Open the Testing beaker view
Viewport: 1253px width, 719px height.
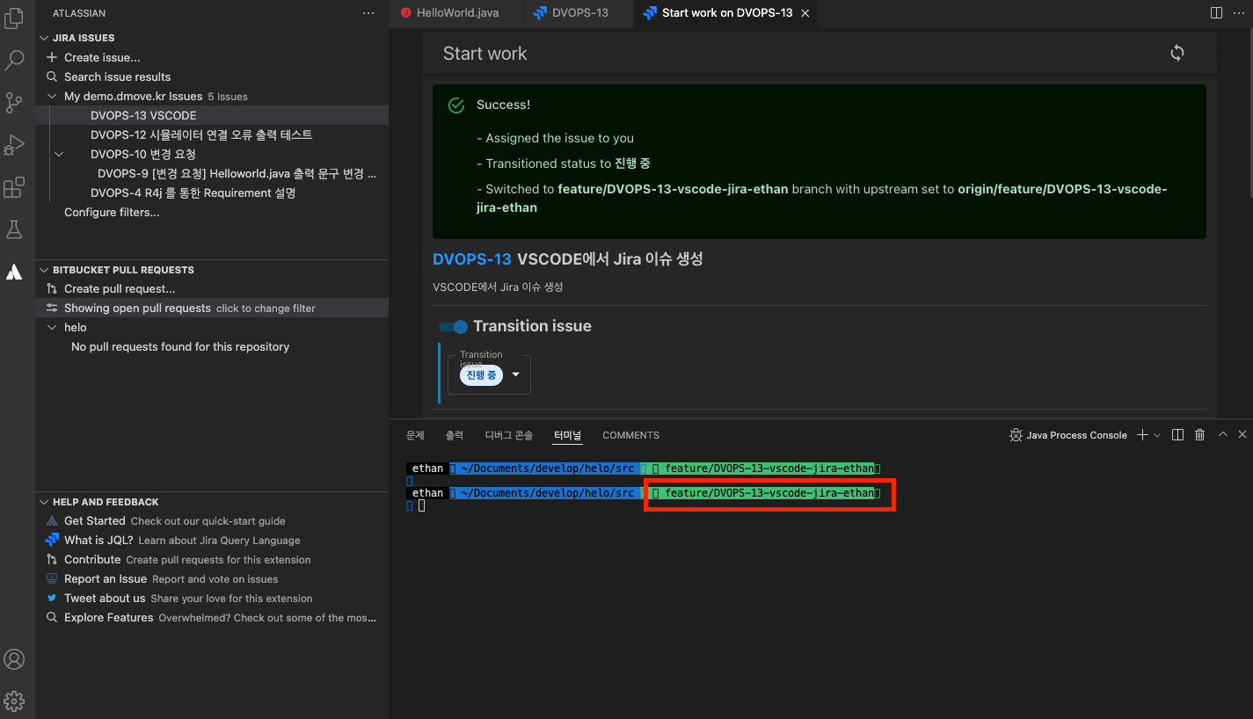13,229
